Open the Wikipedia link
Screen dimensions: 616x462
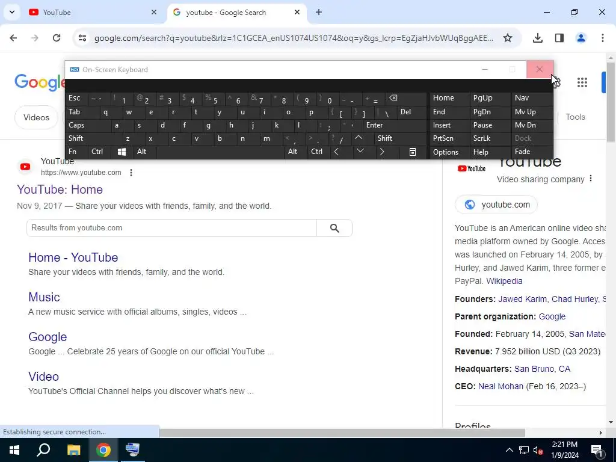[x=504, y=281]
